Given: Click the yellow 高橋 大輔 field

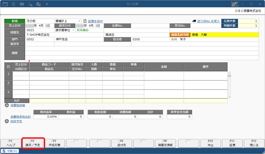Looking at the screenshot, I should (x=225, y=35).
